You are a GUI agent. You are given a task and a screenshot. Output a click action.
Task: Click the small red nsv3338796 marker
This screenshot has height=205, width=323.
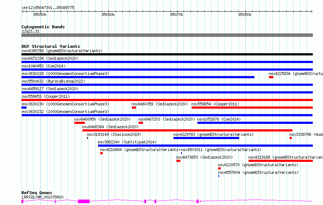click(291, 138)
